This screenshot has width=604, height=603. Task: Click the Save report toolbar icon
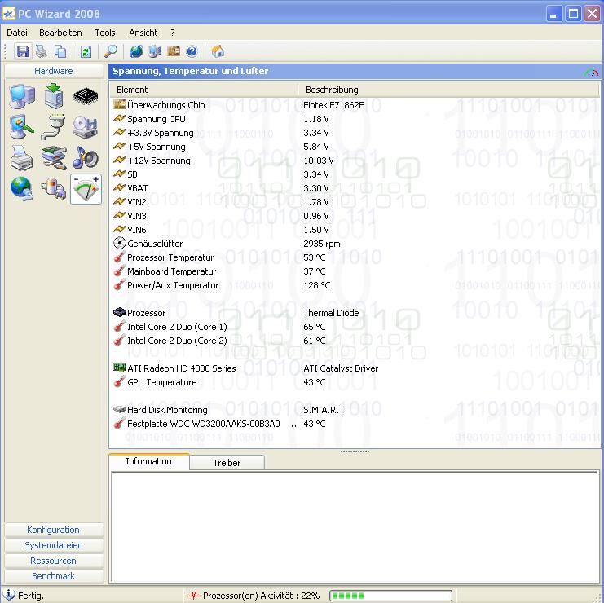click(x=23, y=51)
